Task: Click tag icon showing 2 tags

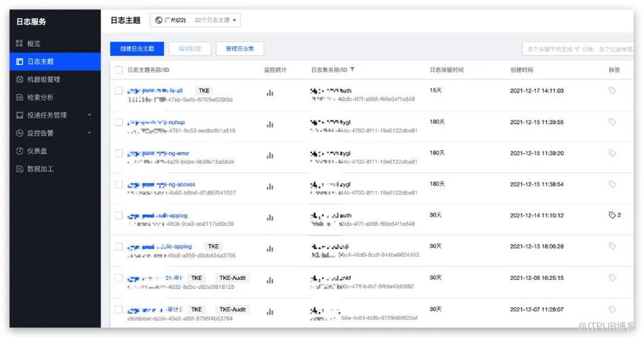Action: click(x=612, y=215)
